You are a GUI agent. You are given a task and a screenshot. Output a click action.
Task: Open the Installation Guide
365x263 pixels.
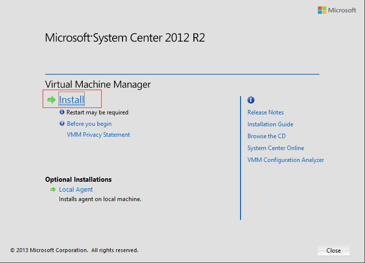point(270,124)
